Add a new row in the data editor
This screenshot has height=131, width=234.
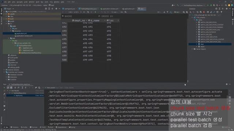[x=95, y=12]
